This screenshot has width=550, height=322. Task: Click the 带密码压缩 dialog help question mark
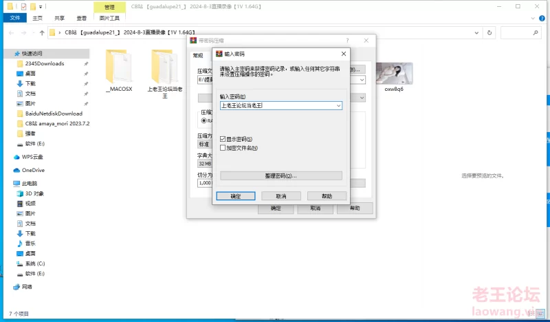tap(347, 41)
